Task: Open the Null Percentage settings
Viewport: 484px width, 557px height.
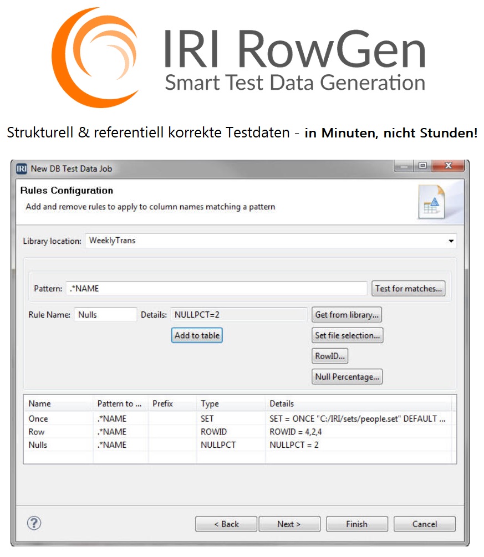Action: click(347, 377)
